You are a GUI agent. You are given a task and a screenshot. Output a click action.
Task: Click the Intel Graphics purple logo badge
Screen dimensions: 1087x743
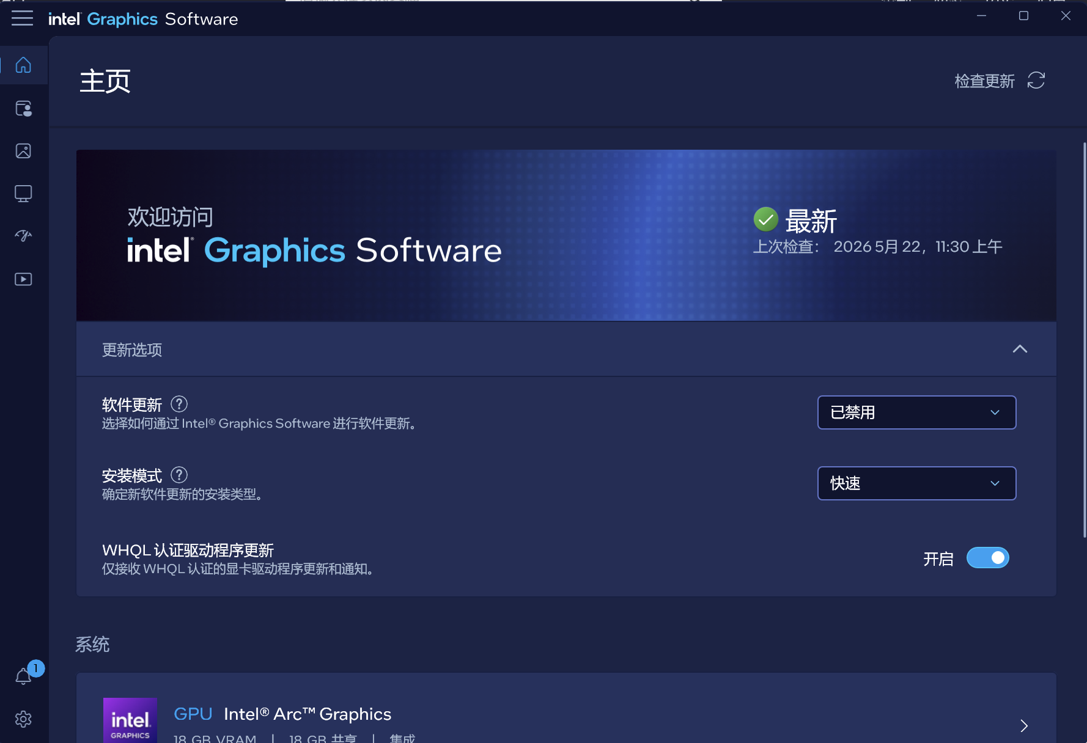click(x=130, y=720)
